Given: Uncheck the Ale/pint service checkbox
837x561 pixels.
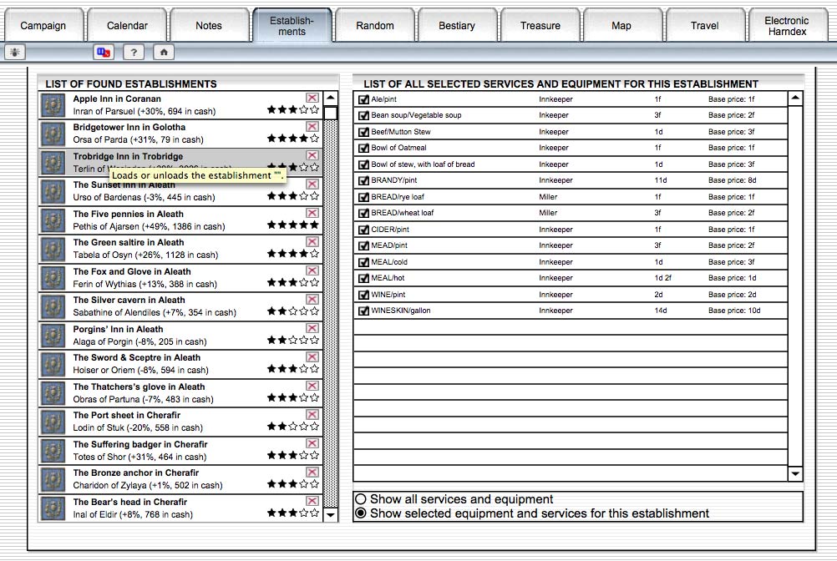Looking at the screenshot, I should (363, 99).
